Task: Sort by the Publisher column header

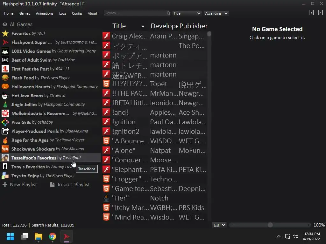Action: pos(193,26)
